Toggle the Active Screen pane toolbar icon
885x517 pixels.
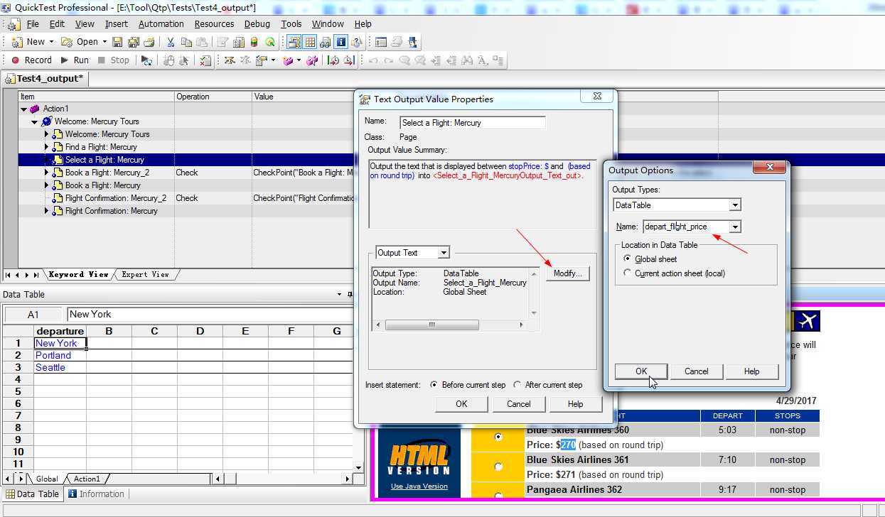click(x=294, y=42)
